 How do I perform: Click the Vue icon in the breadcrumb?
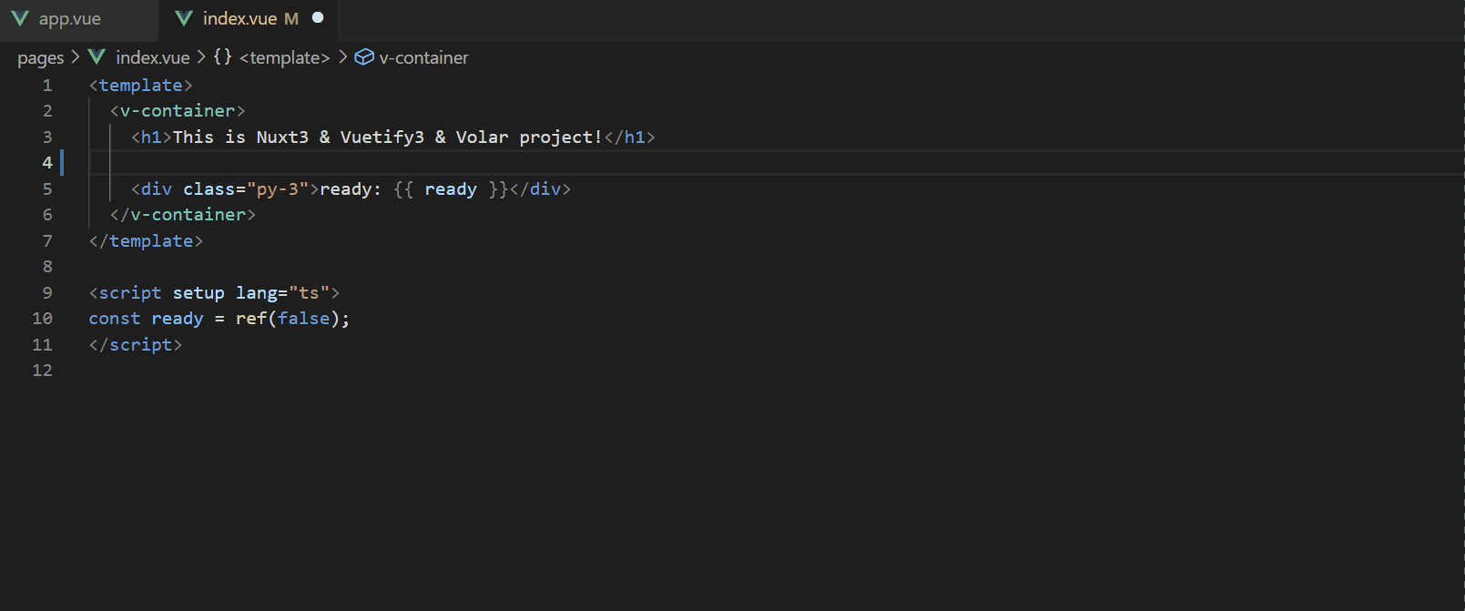click(x=97, y=56)
